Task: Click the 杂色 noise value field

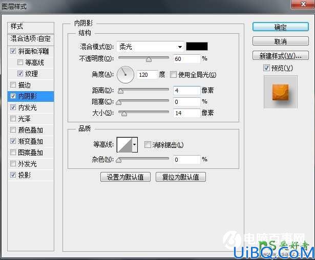Action: (186, 160)
